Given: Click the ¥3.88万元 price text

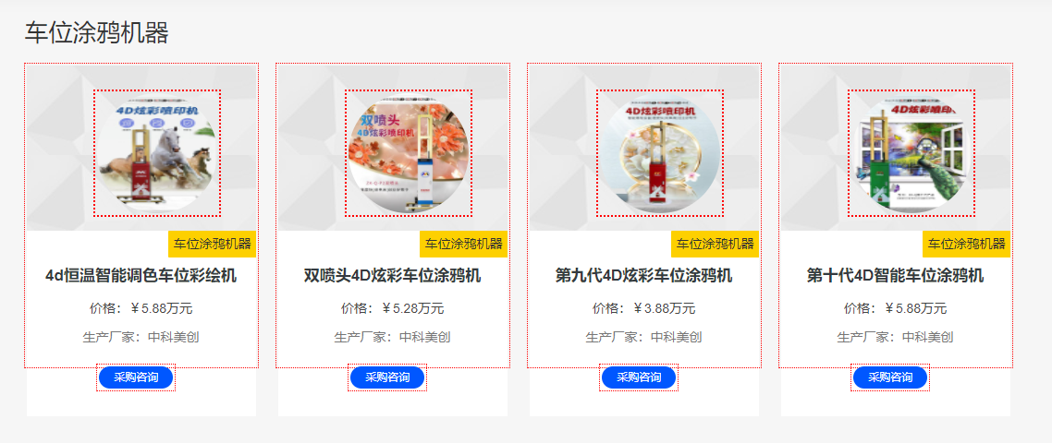Looking at the screenshot, I should click(665, 308).
